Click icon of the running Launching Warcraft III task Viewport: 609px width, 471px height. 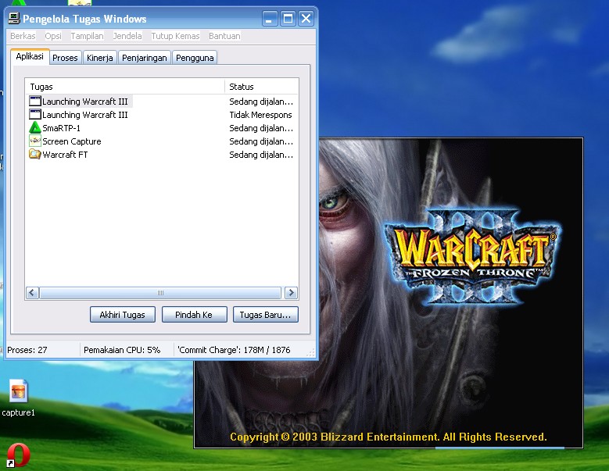tap(35, 102)
